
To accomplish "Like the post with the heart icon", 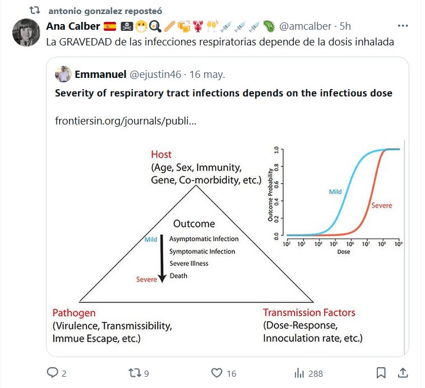I will (217, 373).
